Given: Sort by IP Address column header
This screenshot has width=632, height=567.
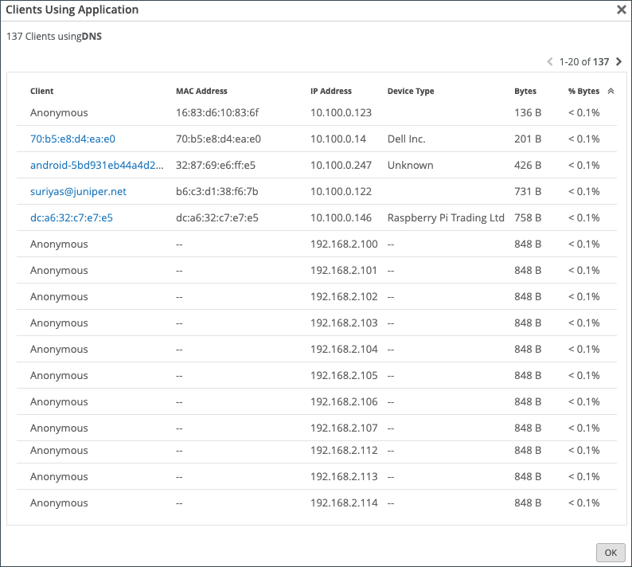Looking at the screenshot, I should [x=331, y=92].
